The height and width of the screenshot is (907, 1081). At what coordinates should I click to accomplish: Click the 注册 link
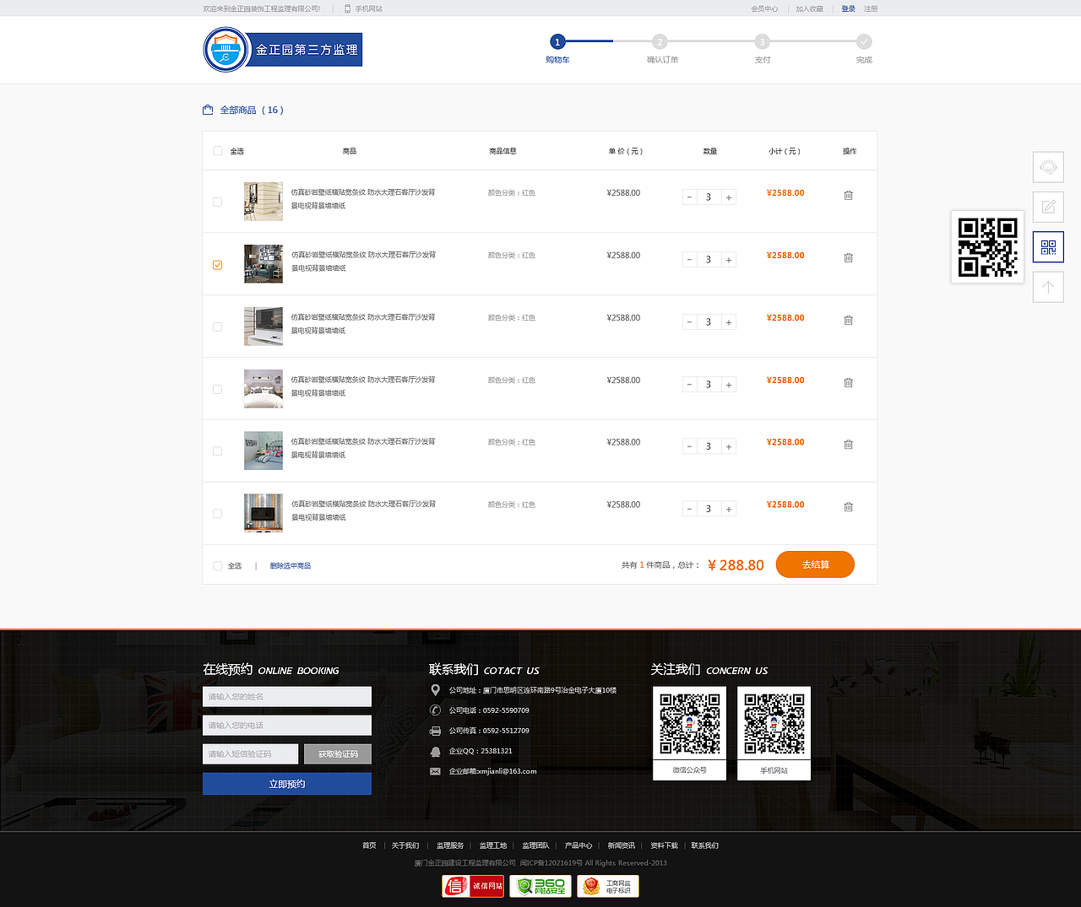click(871, 8)
